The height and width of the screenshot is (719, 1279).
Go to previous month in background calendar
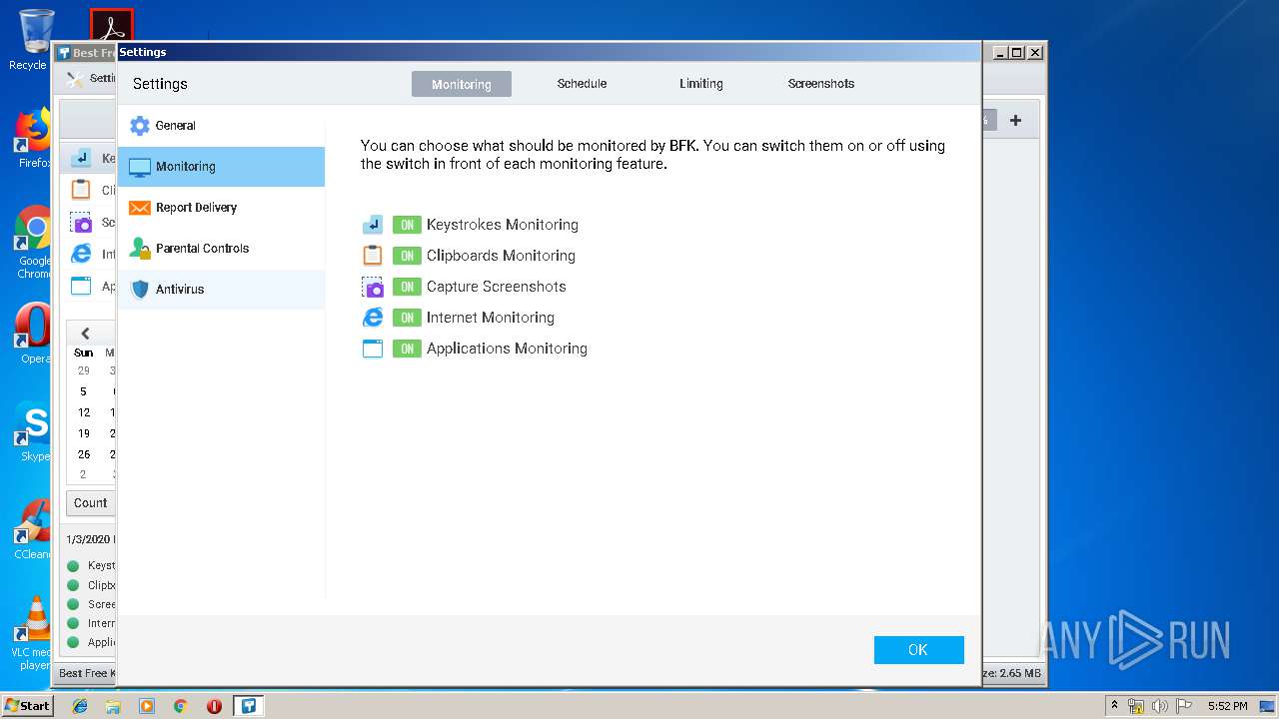(85, 334)
